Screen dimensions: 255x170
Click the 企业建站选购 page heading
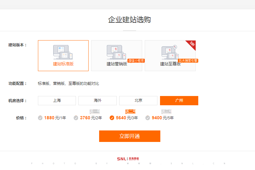[129, 20]
